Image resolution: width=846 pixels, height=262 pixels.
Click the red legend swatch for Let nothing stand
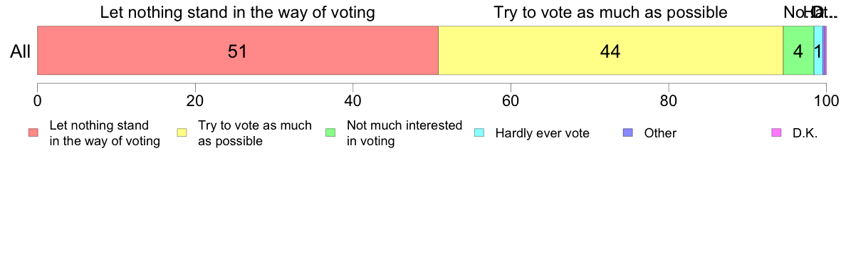(33, 133)
